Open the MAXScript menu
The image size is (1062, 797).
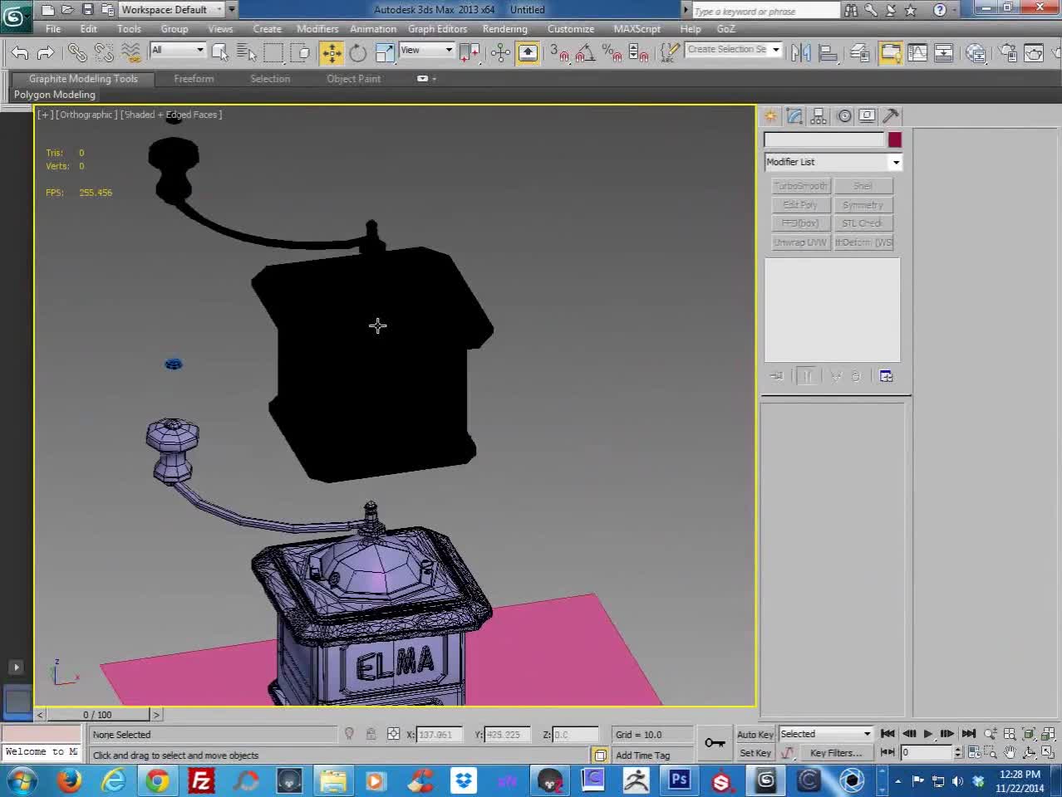[637, 29]
